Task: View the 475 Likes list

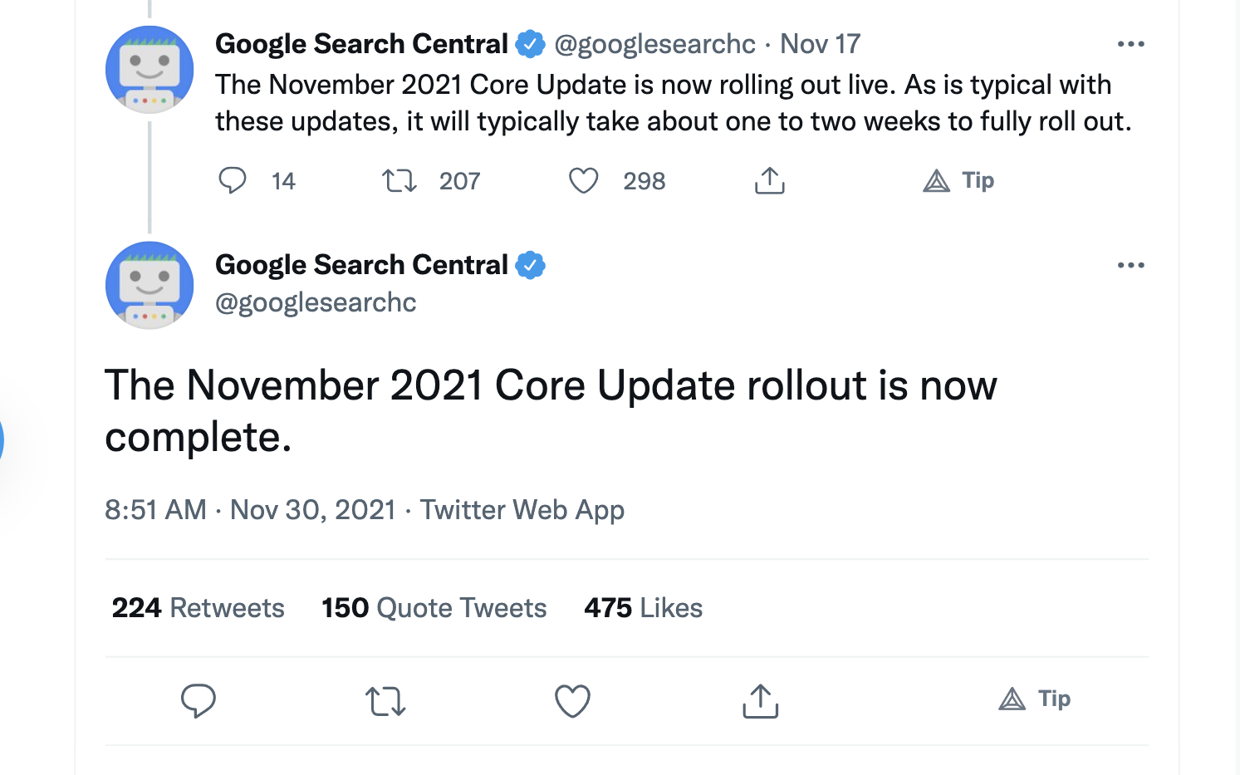Action: coord(643,607)
